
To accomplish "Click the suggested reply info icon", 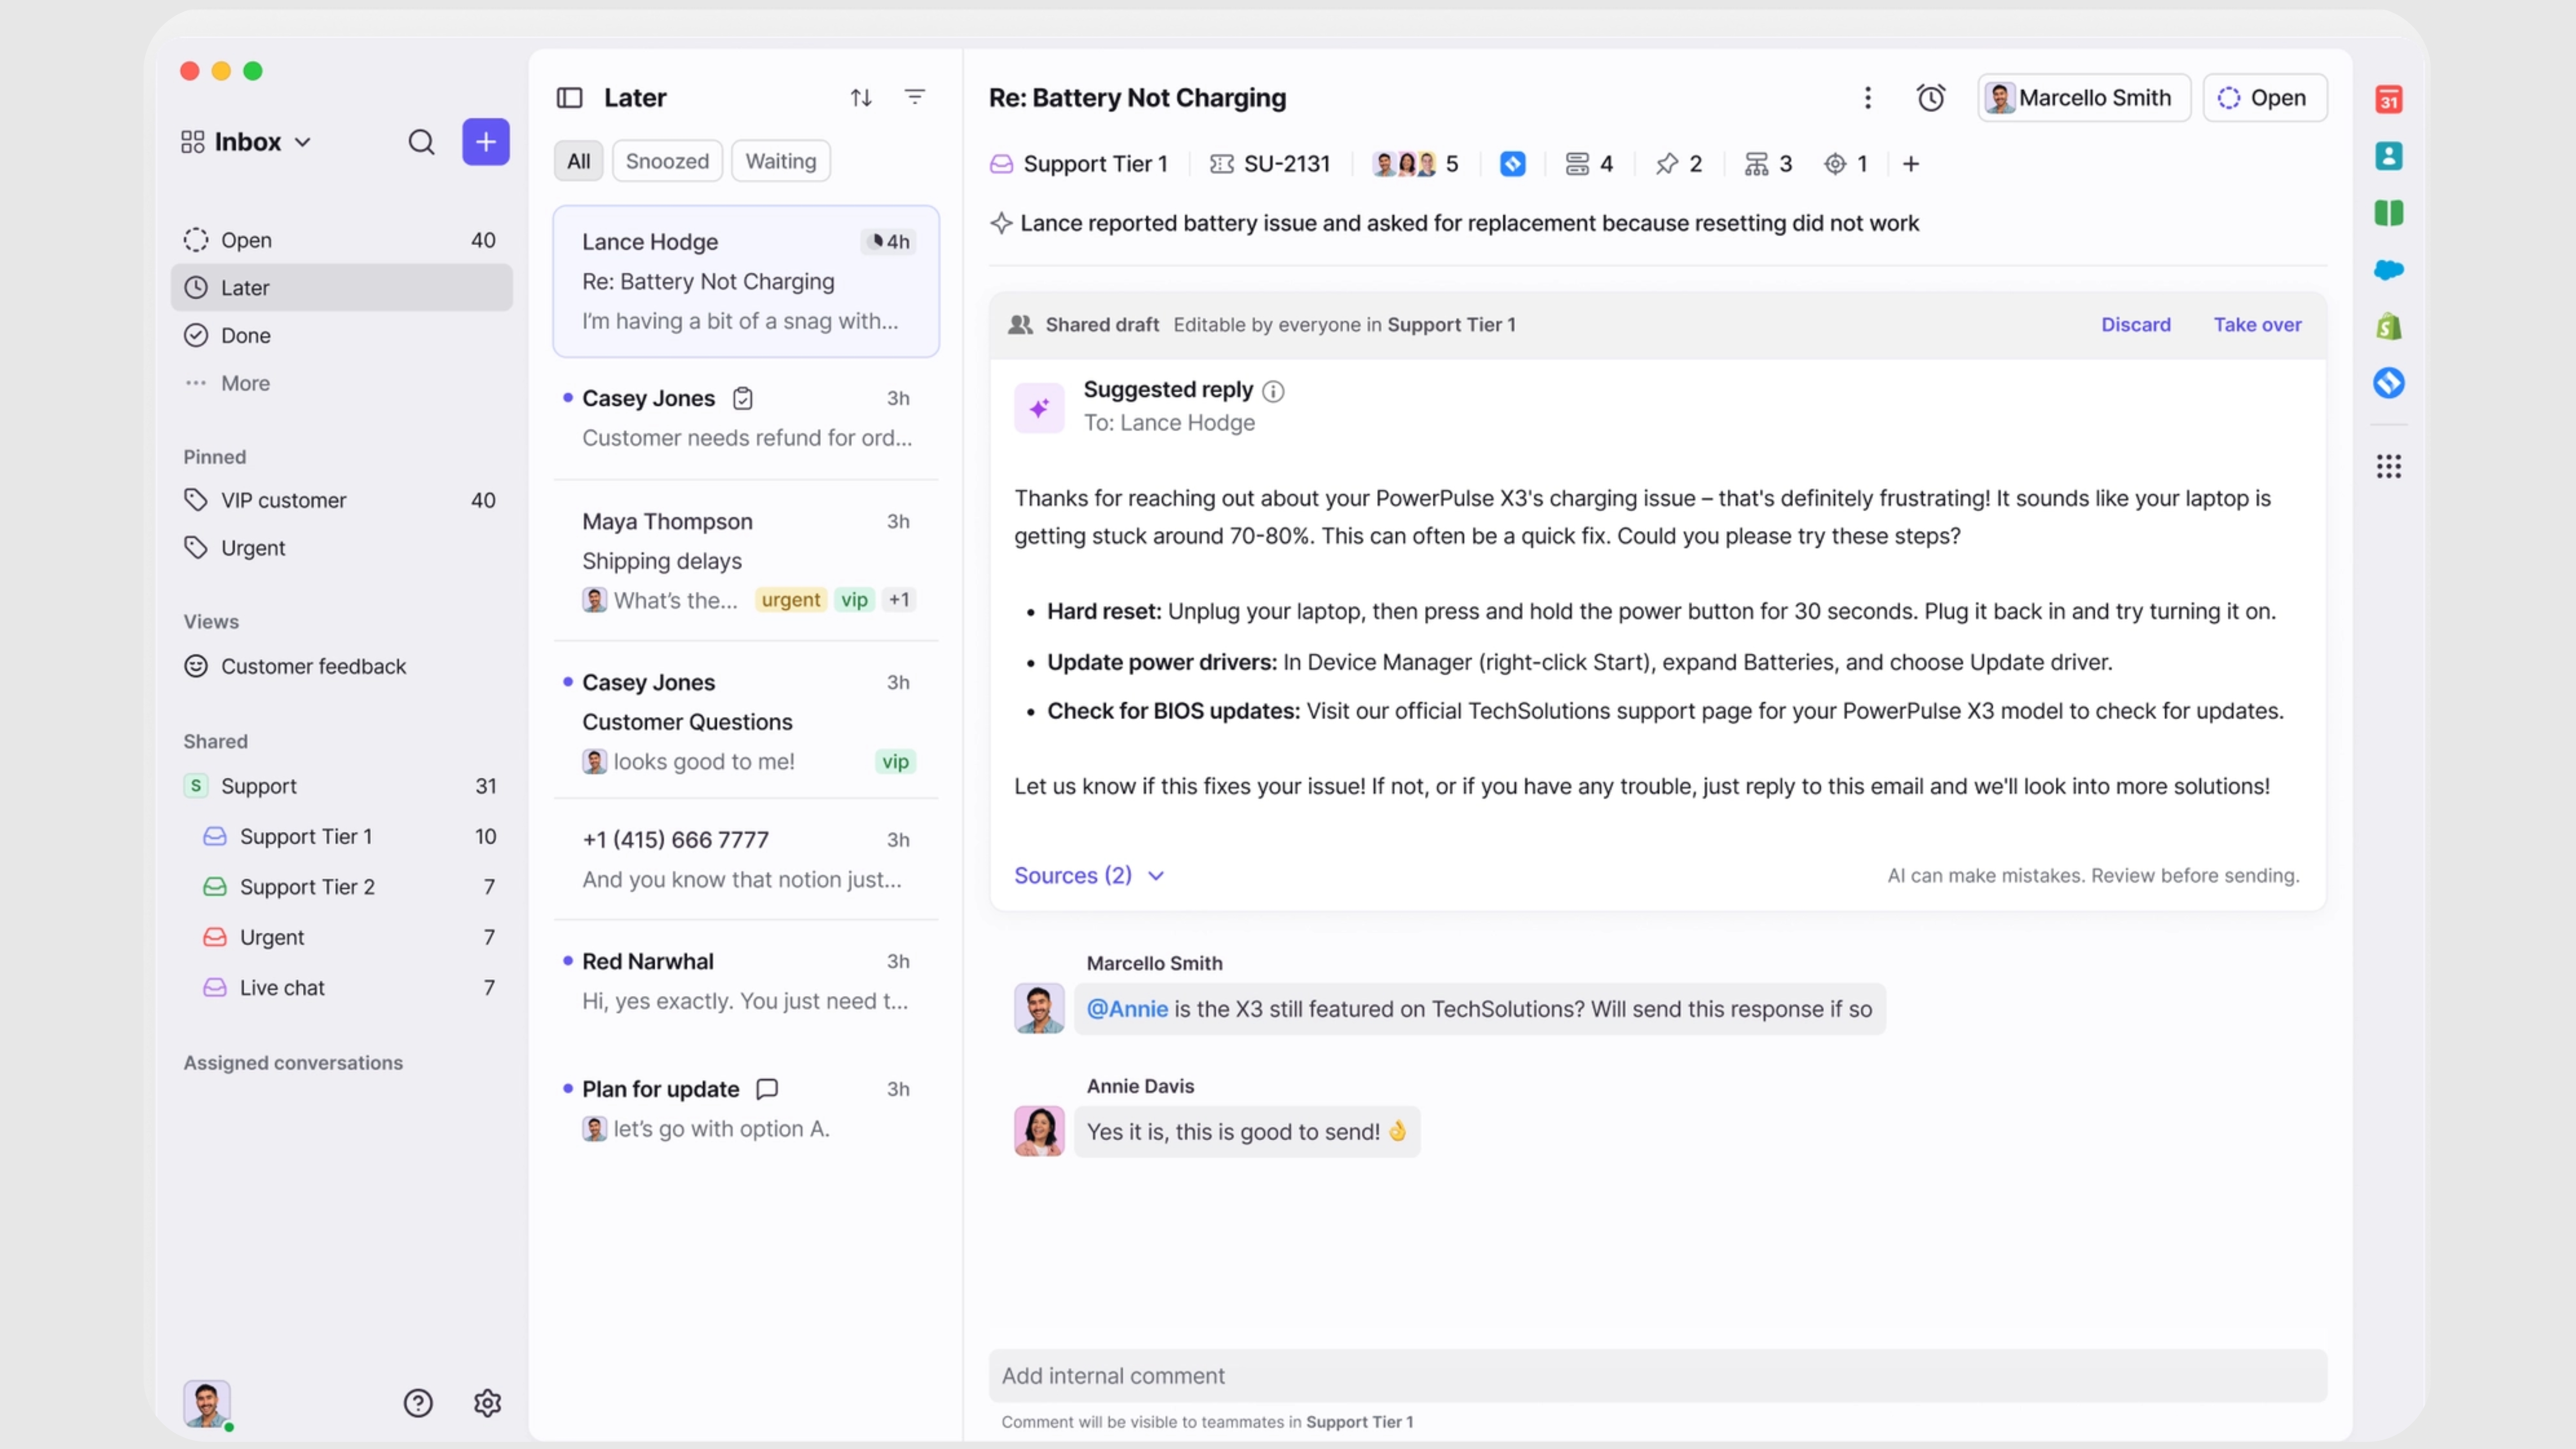I will [1272, 391].
